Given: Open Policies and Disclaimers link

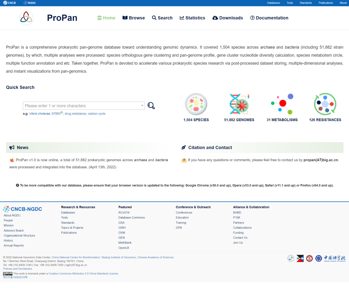Looking at the screenshot, I should click(18, 269).
